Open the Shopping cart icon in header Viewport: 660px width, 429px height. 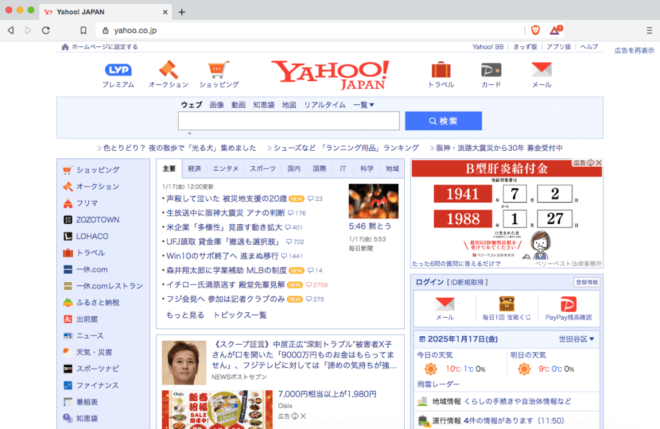218,70
